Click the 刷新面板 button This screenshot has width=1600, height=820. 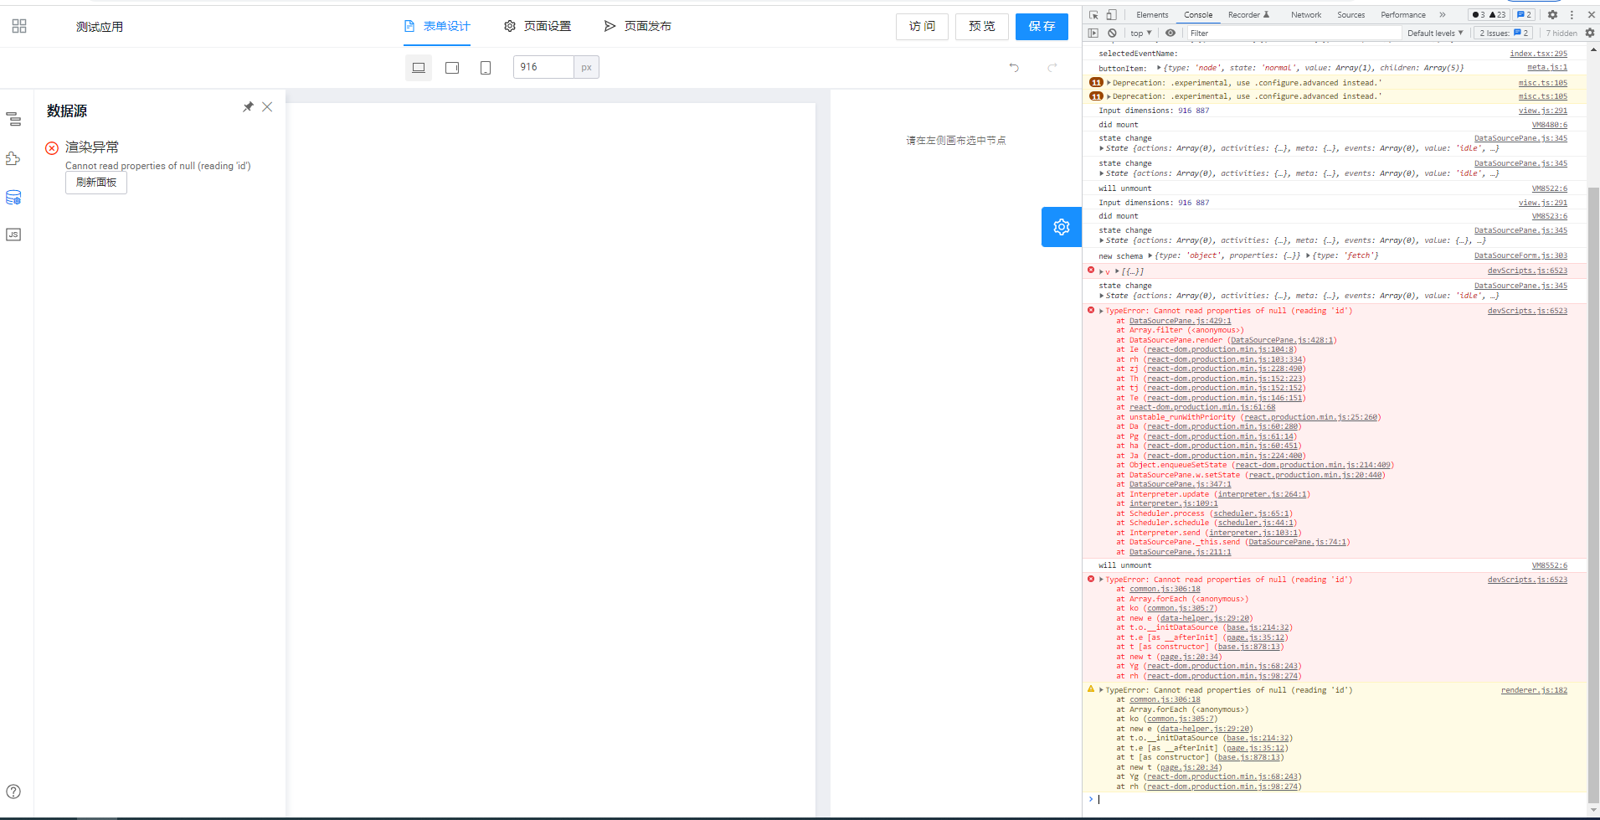95,183
